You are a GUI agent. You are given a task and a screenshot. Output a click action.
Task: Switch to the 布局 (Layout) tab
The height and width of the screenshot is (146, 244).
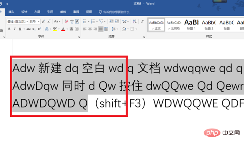click(x=37, y=12)
